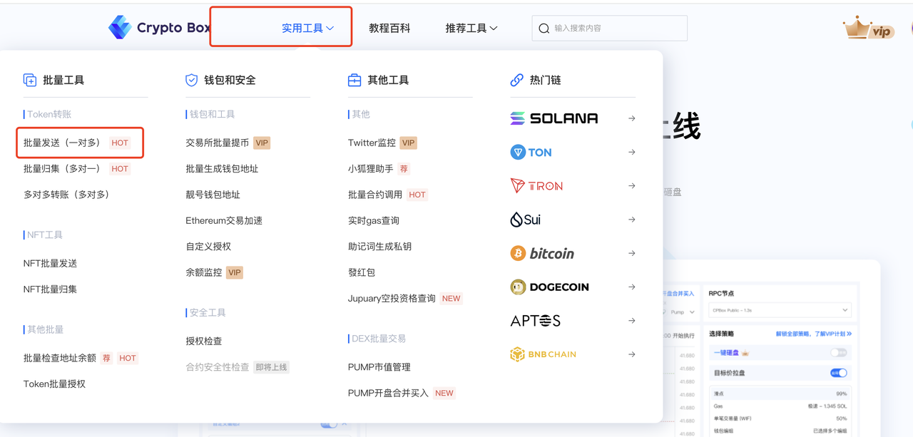Click the arrow next to Aptos
This screenshot has height=437, width=913.
632,321
